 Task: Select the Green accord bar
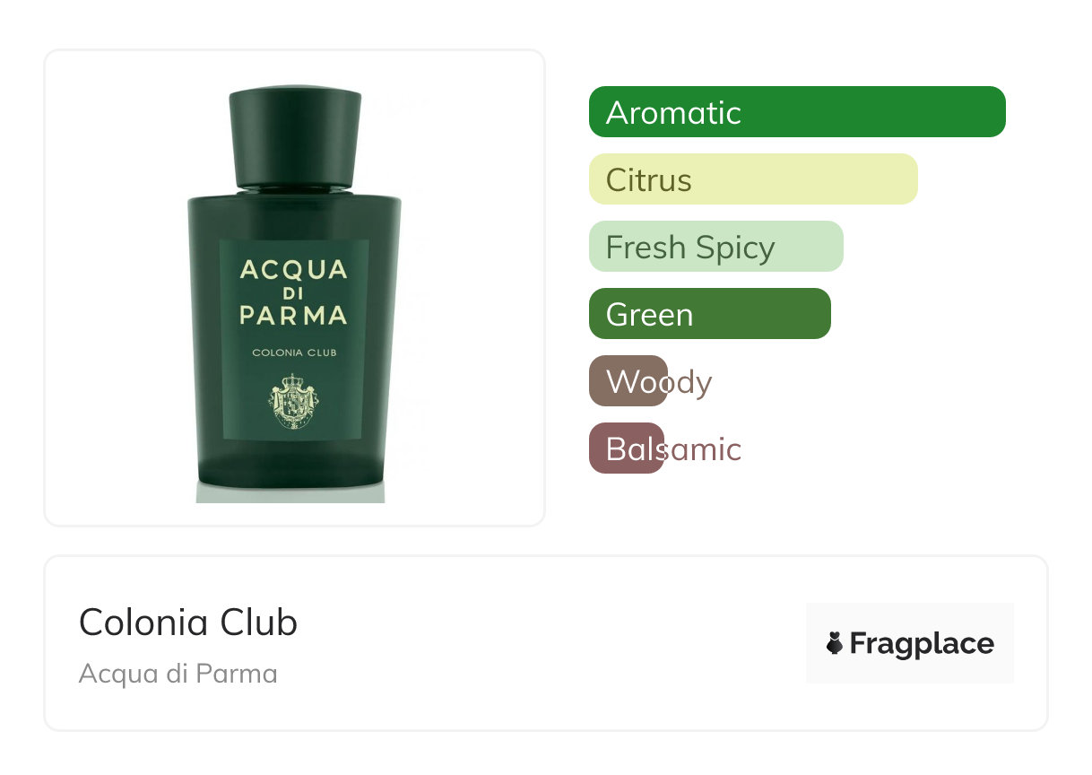click(710, 314)
